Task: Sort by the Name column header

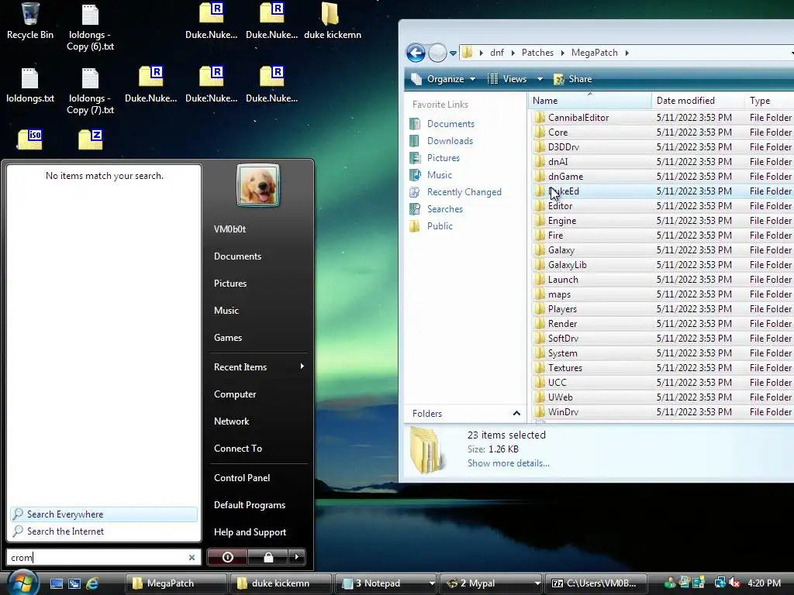Action: [590, 101]
